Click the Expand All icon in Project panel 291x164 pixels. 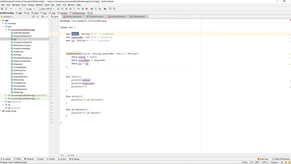[x=38, y=16]
